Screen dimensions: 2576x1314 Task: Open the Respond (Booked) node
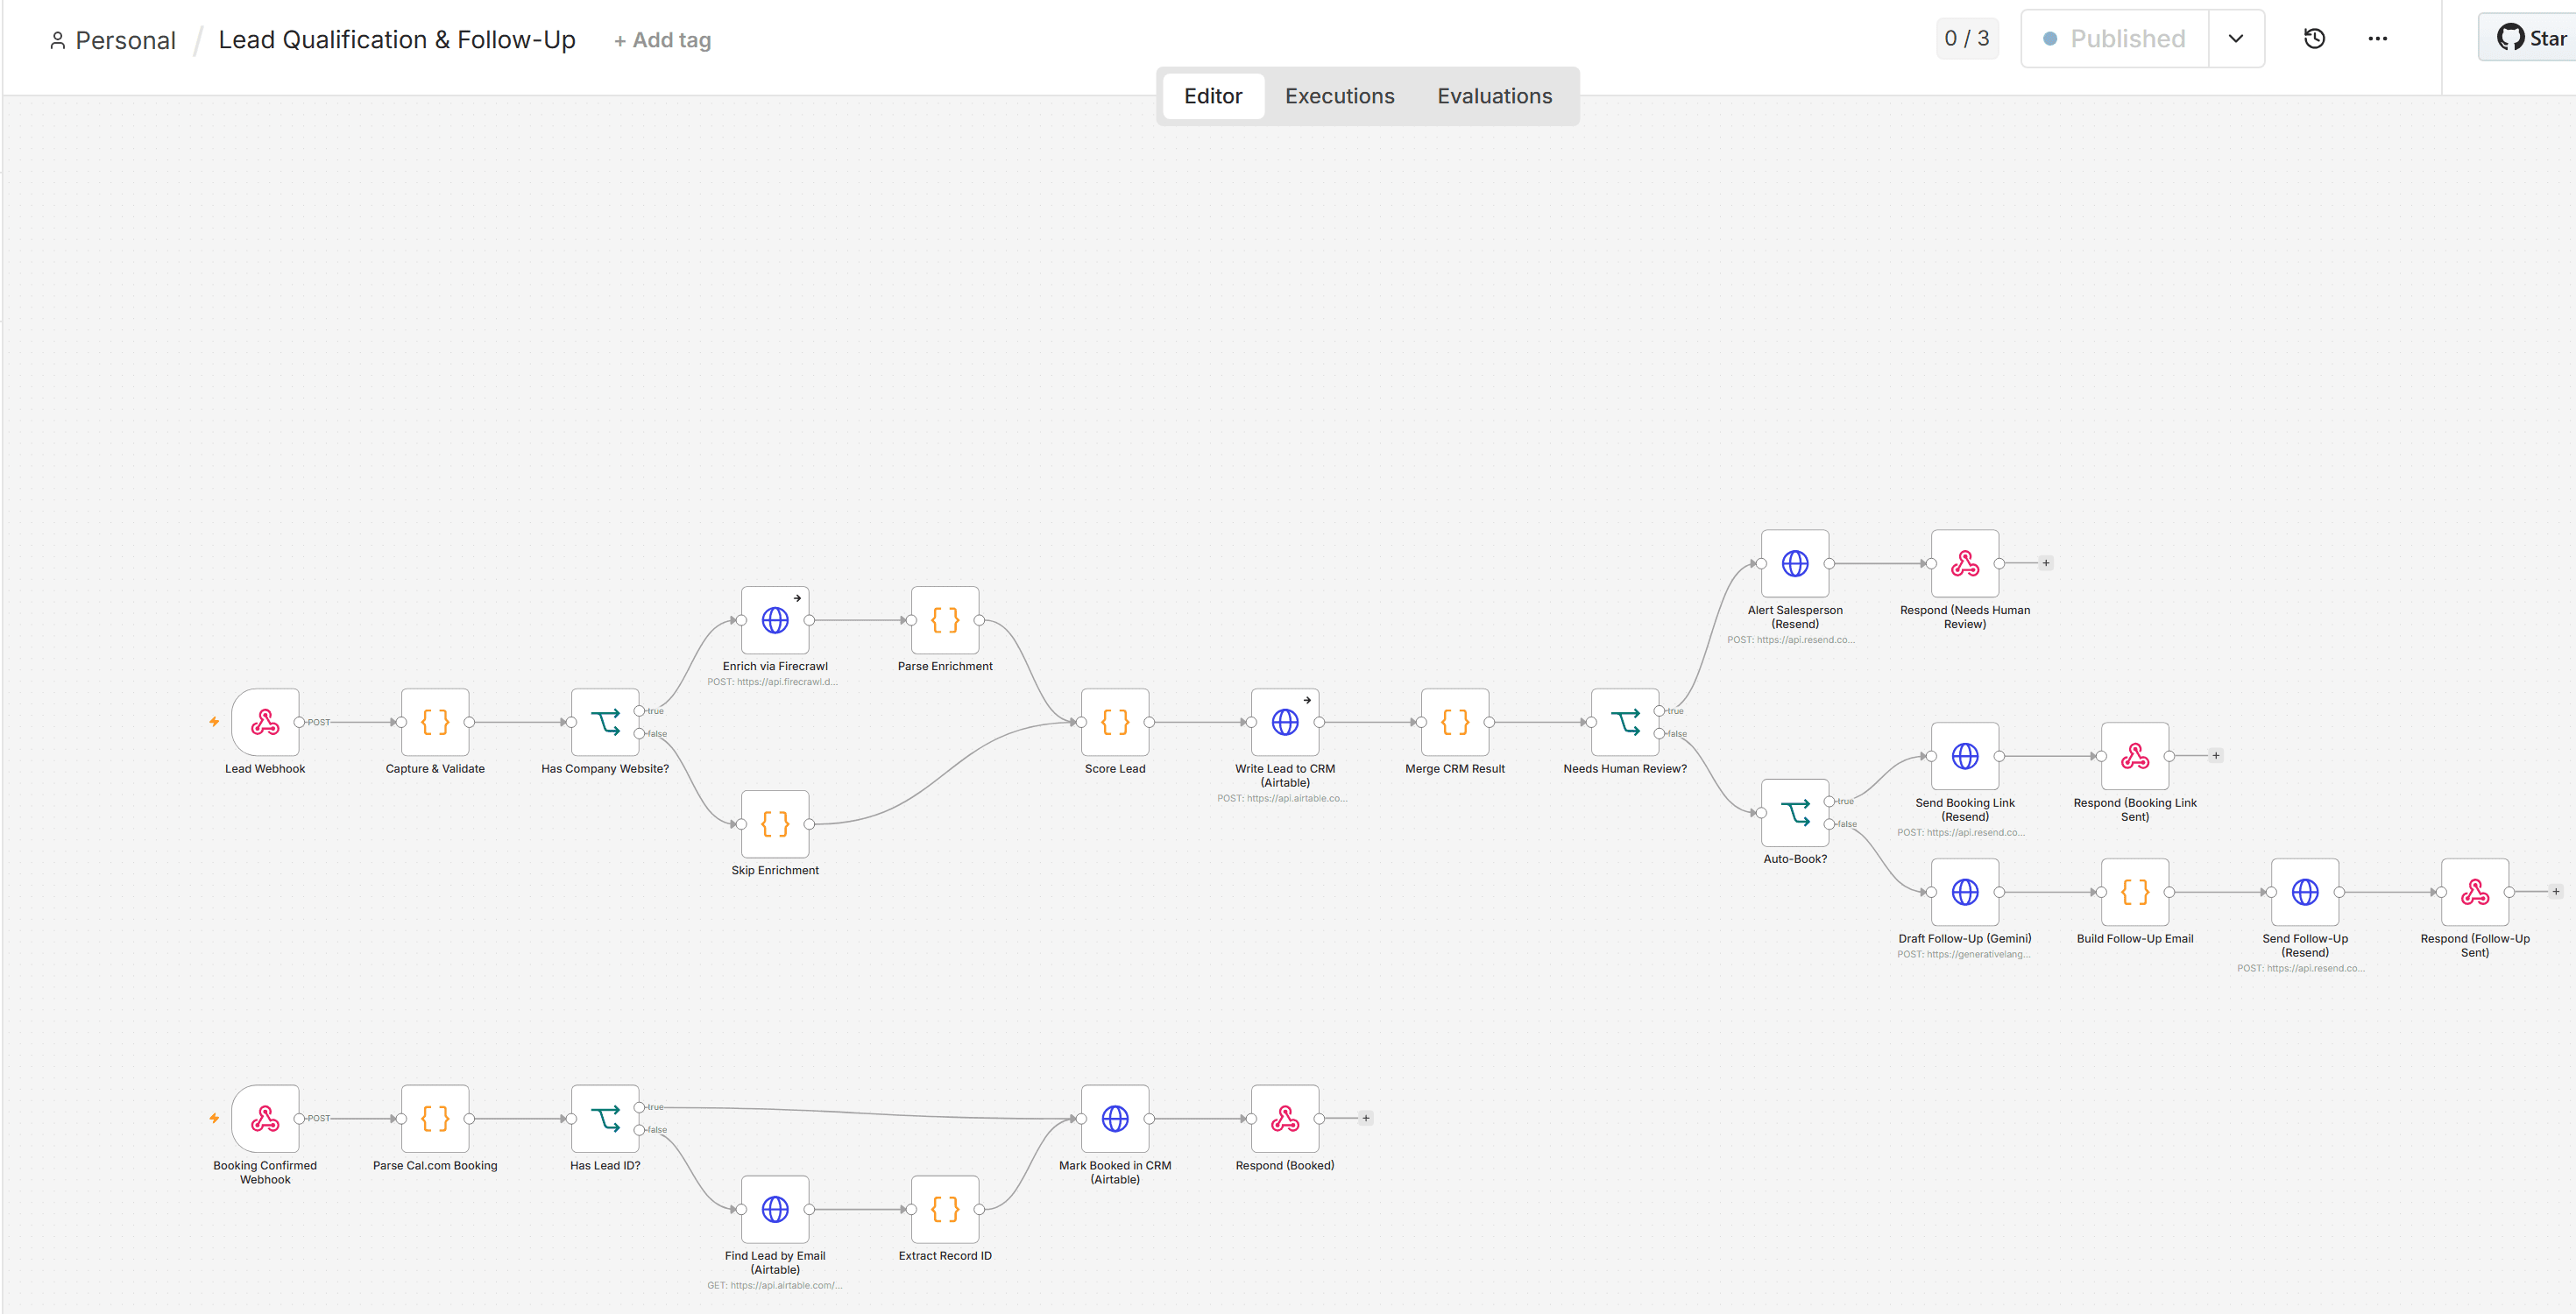coord(1285,1118)
